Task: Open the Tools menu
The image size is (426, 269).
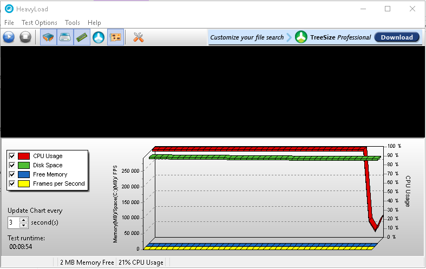Action: pyautogui.click(x=73, y=23)
